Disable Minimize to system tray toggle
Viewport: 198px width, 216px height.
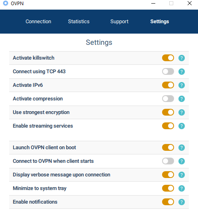tap(168, 188)
